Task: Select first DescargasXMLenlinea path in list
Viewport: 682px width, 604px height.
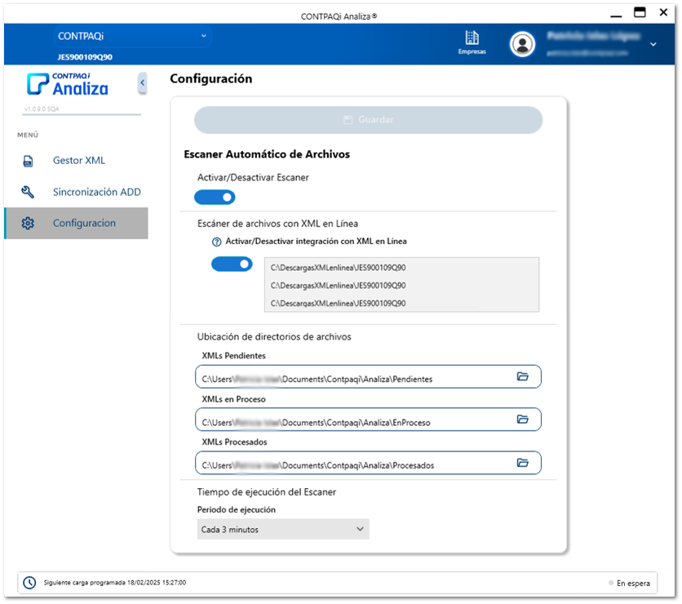Action: (338, 267)
